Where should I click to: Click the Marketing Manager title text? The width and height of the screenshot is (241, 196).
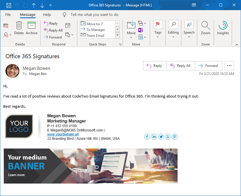click(x=67, y=121)
